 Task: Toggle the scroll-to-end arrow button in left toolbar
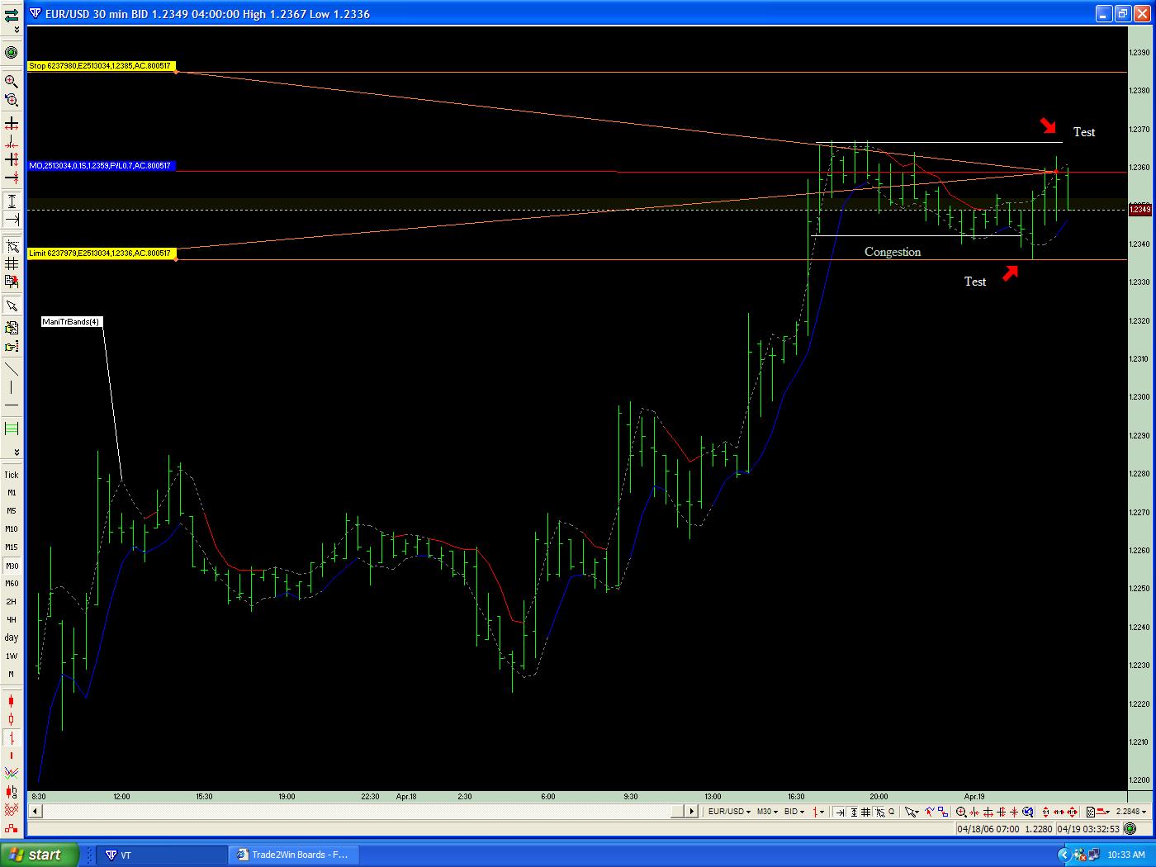pyautogui.click(x=12, y=219)
